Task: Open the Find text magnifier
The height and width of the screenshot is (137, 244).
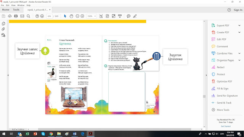Action: (x=28, y=16)
